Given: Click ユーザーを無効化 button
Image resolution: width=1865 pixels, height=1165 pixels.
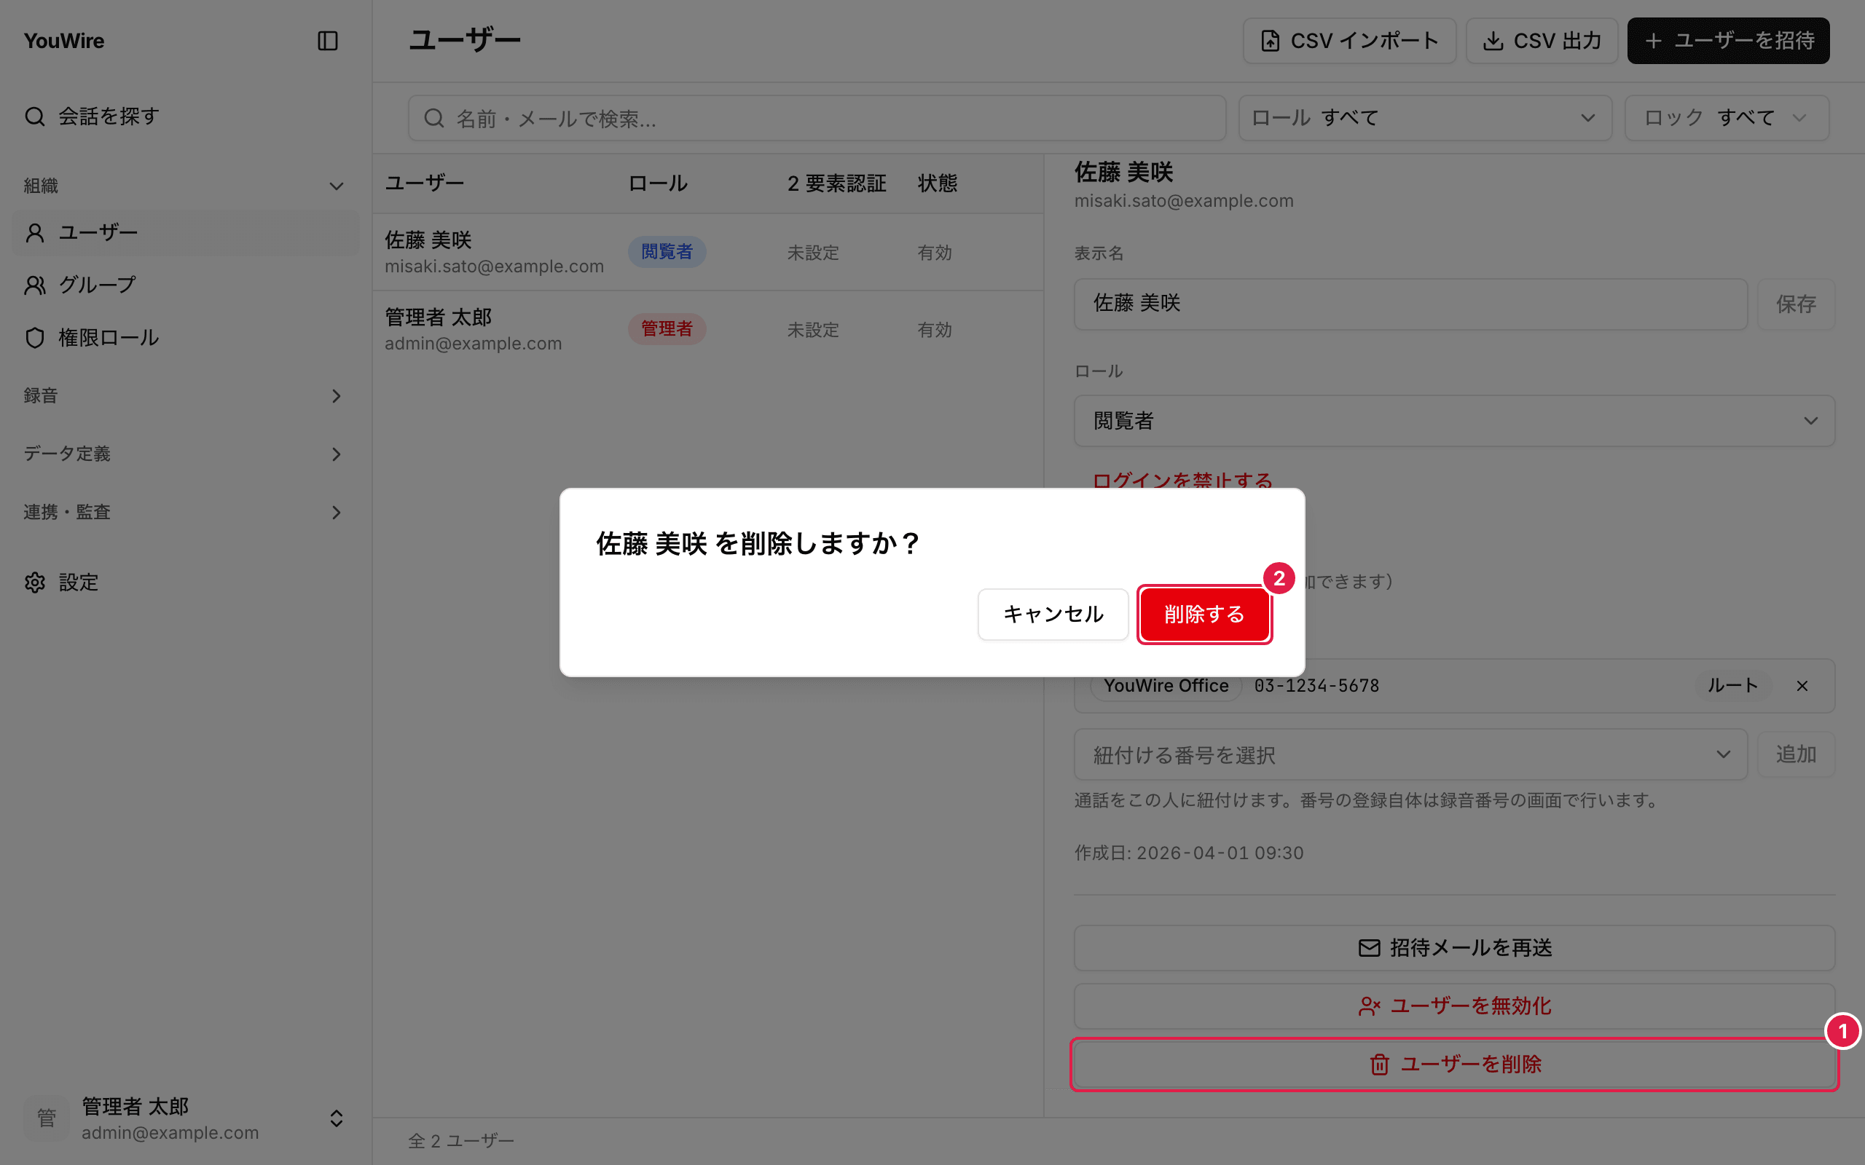Looking at the screenshot, I should pos(1454,1006).
